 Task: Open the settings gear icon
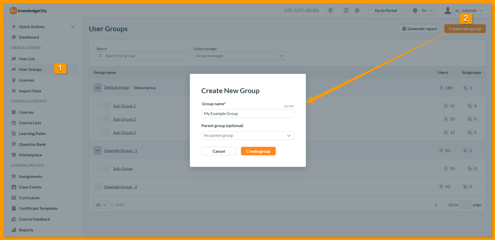tap(357, 11)
